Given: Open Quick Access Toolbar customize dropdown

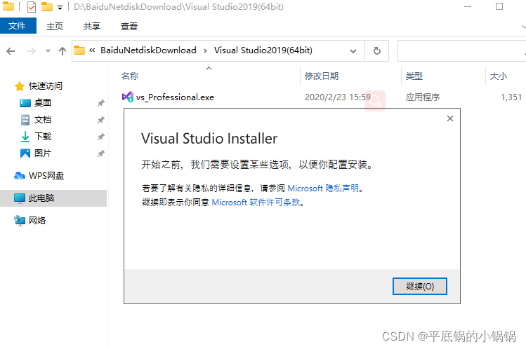Looking at the screenshot, I should [60, 8].
